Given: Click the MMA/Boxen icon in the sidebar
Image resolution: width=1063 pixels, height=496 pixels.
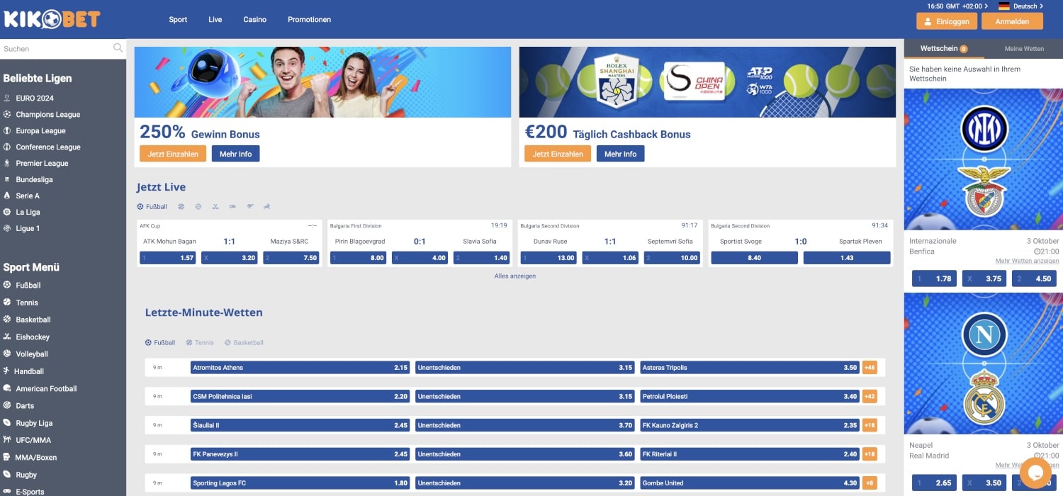Looking at the screenshot, I should pyautogui.click(x=7, y=457).
